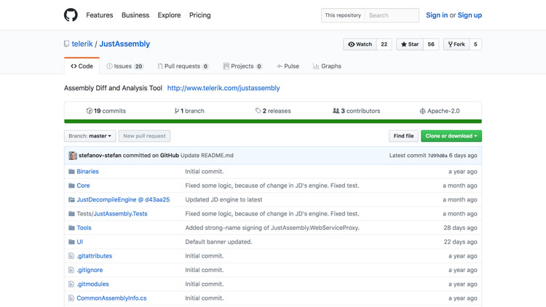
Task: Expand the Clone or download menu
Action: pyautogui.click(x=451, y=136)
